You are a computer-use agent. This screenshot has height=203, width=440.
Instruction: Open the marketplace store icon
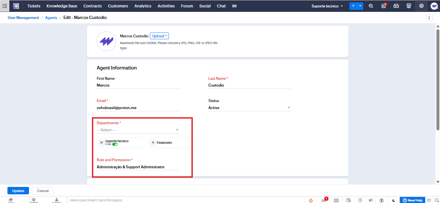[408, 6]
